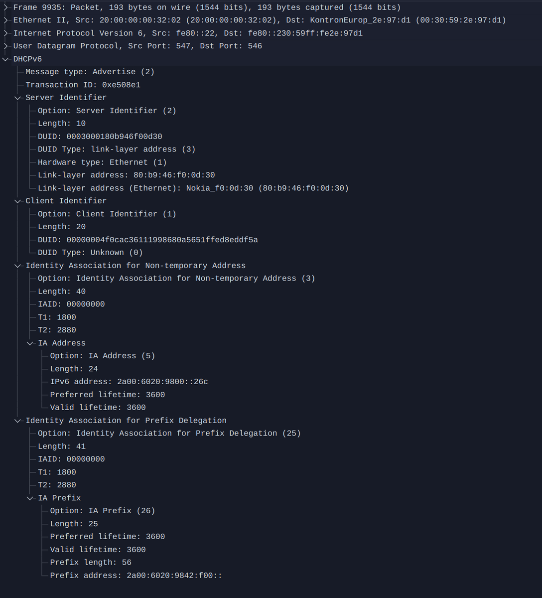Screen dimensions: 542x598
Task: Collapse the DHCPv6 tree
Action: [x=5, y=59]
